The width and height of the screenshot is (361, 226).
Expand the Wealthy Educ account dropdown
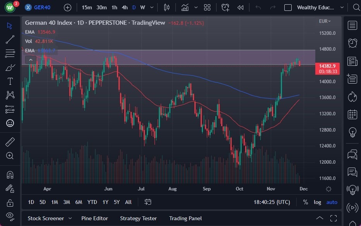coord(341,7)
